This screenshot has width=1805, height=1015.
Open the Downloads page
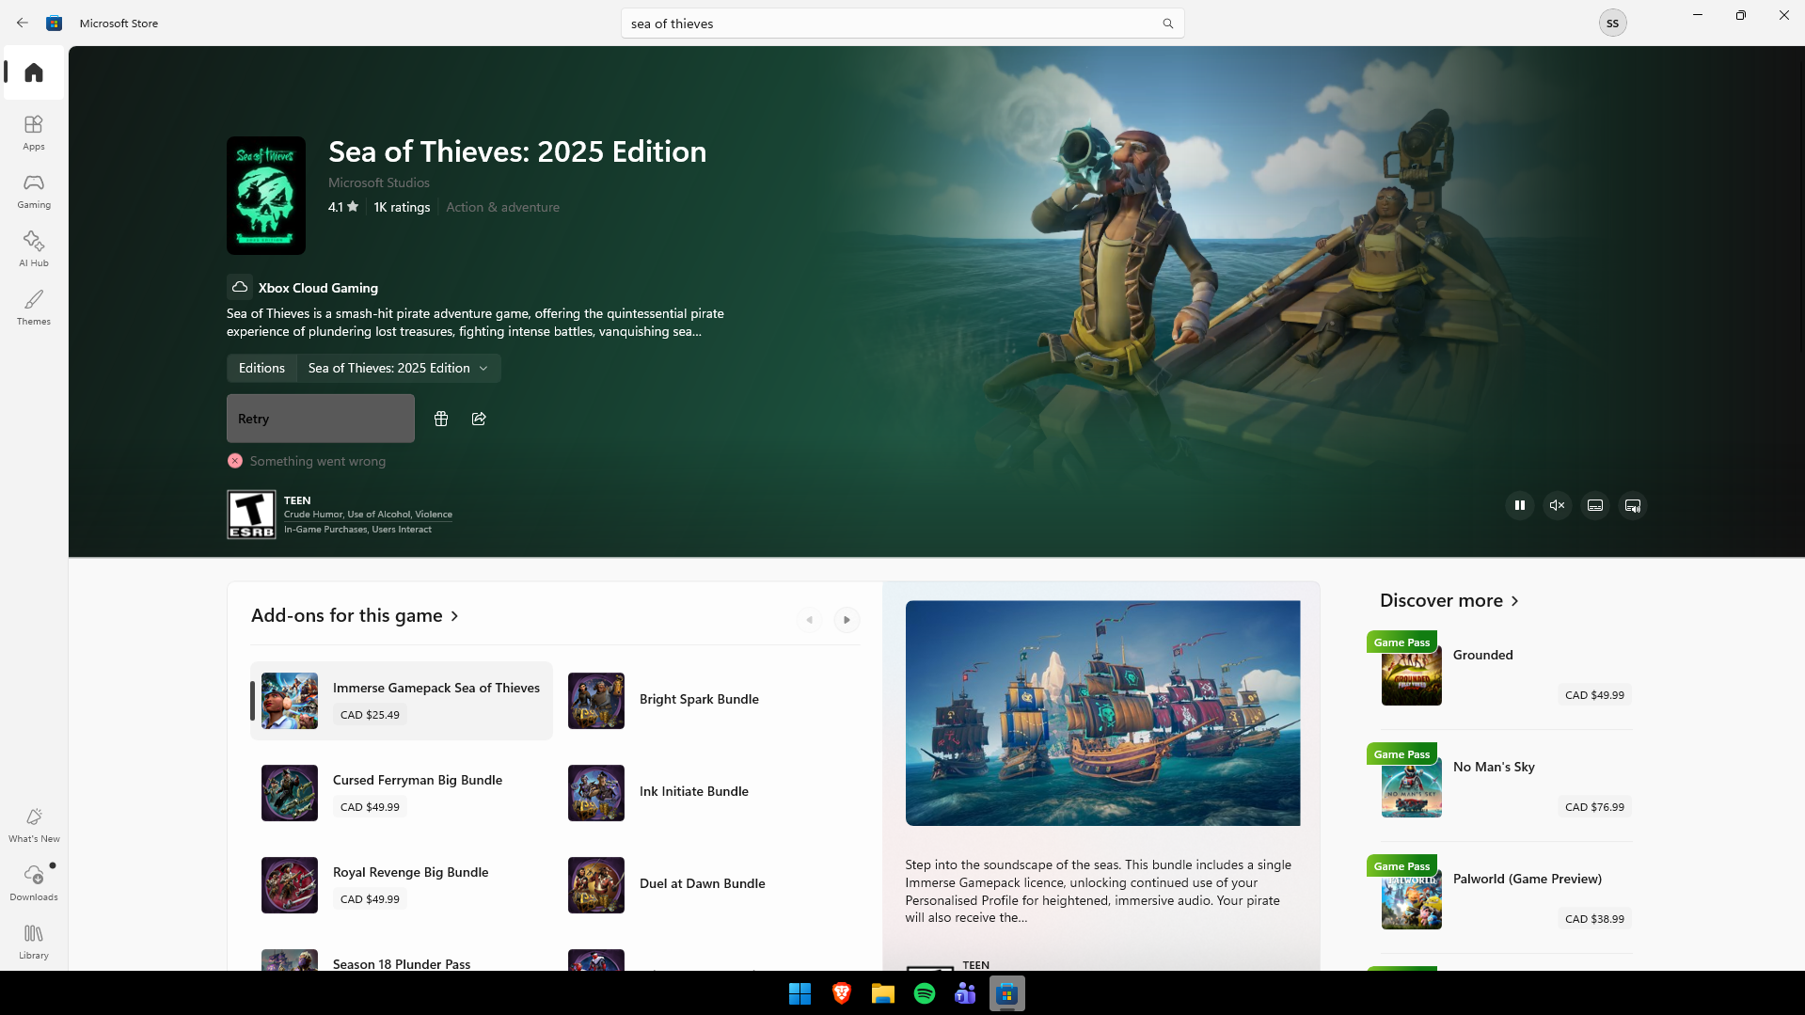34,883
